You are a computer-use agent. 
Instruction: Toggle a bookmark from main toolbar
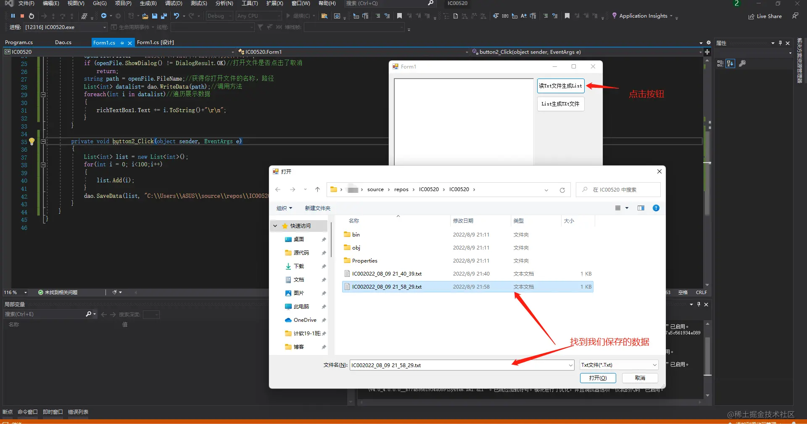coord(399,16)
